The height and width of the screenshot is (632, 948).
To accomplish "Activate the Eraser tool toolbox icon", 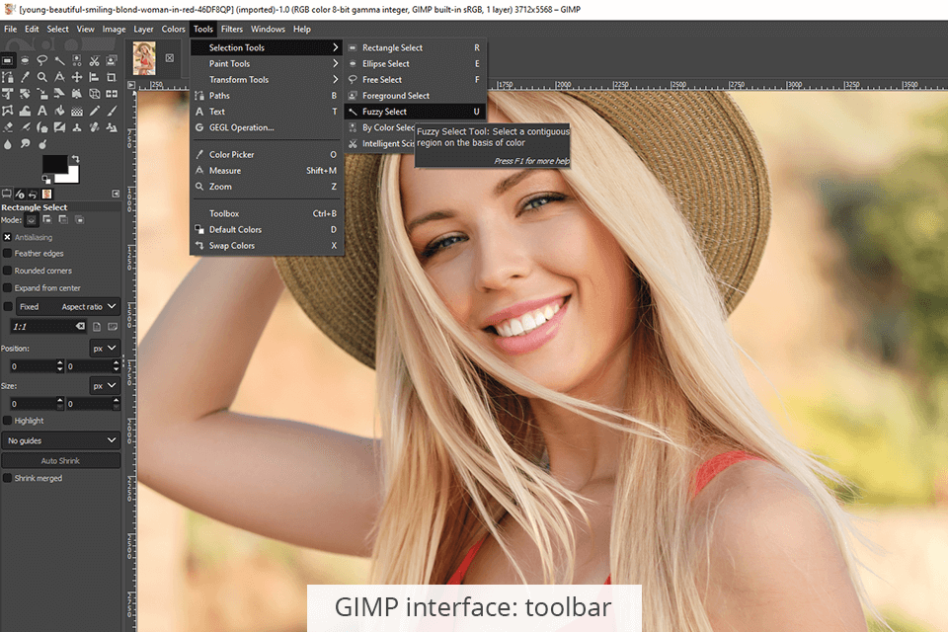I will click(7, 127).
